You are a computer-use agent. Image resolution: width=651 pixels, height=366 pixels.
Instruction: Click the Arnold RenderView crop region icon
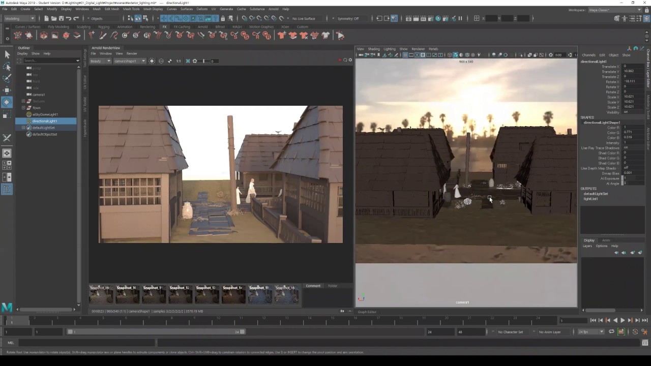tap(188, 61)
